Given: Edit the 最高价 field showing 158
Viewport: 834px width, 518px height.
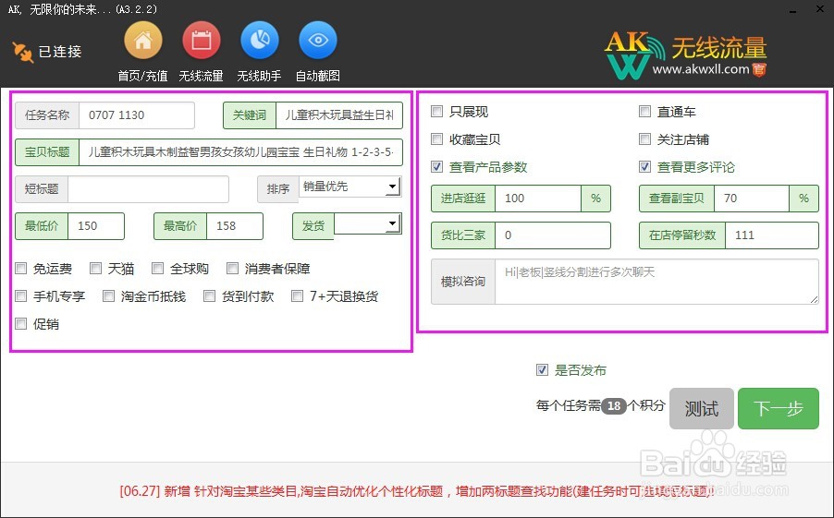Looking at the screenshot, I should pos(235,226).
